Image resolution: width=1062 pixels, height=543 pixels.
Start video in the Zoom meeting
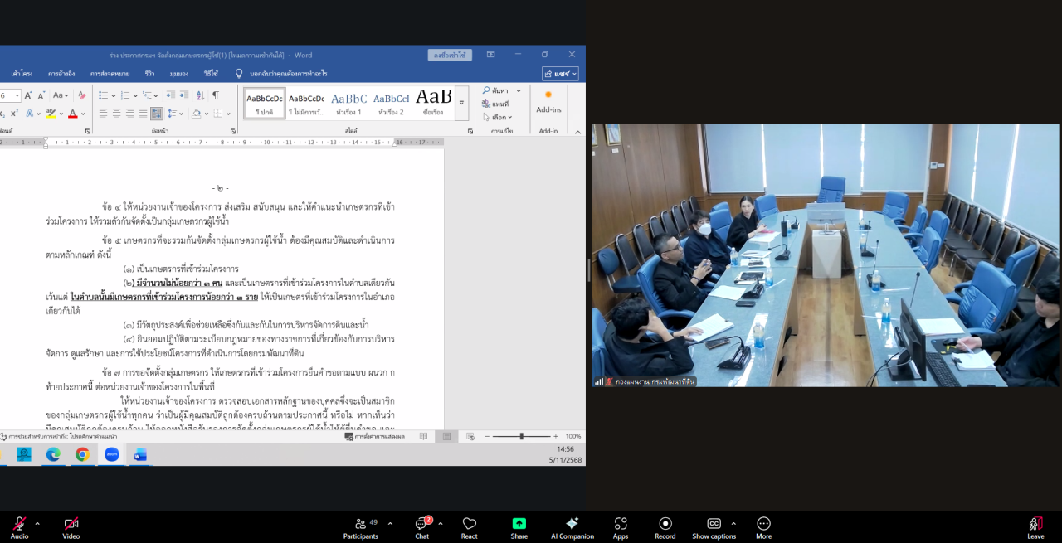click(x=71, y=526)
